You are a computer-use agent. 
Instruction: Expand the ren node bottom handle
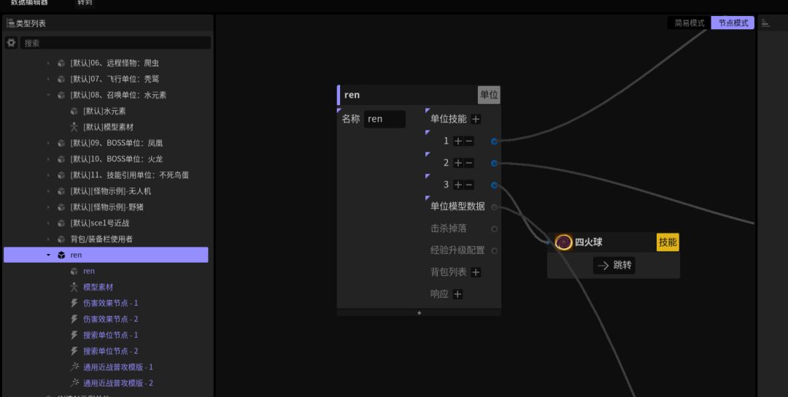click(x=419, y=312)
